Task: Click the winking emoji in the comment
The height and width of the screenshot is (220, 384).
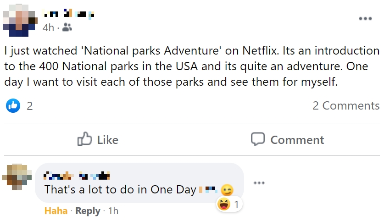Action: [227, 189]
